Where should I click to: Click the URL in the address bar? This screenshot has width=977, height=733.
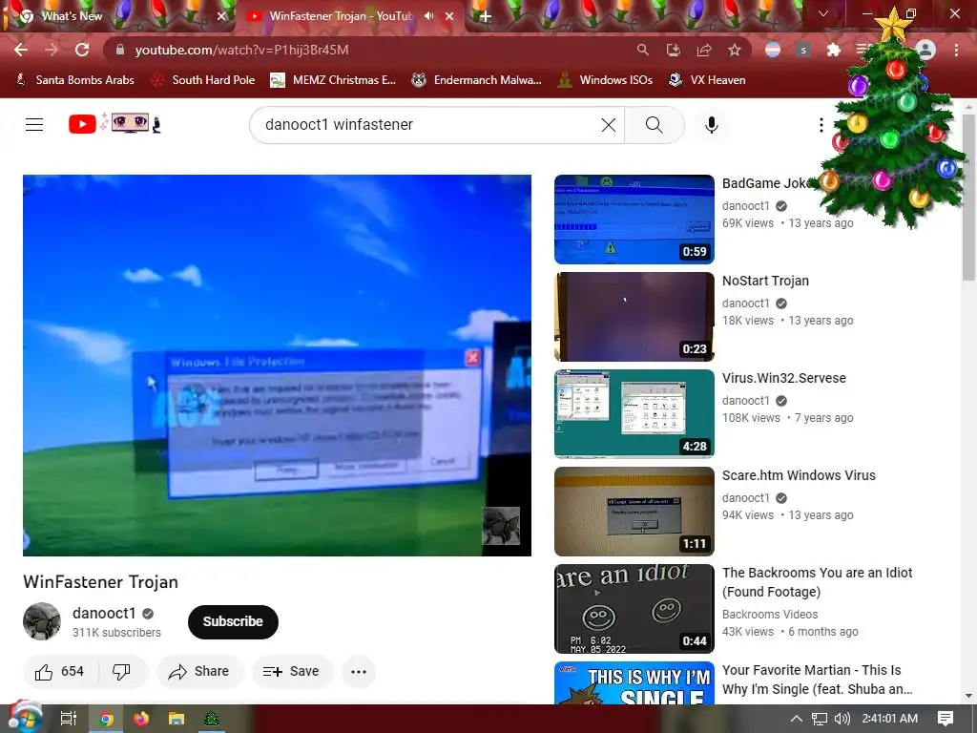(241, 50)
